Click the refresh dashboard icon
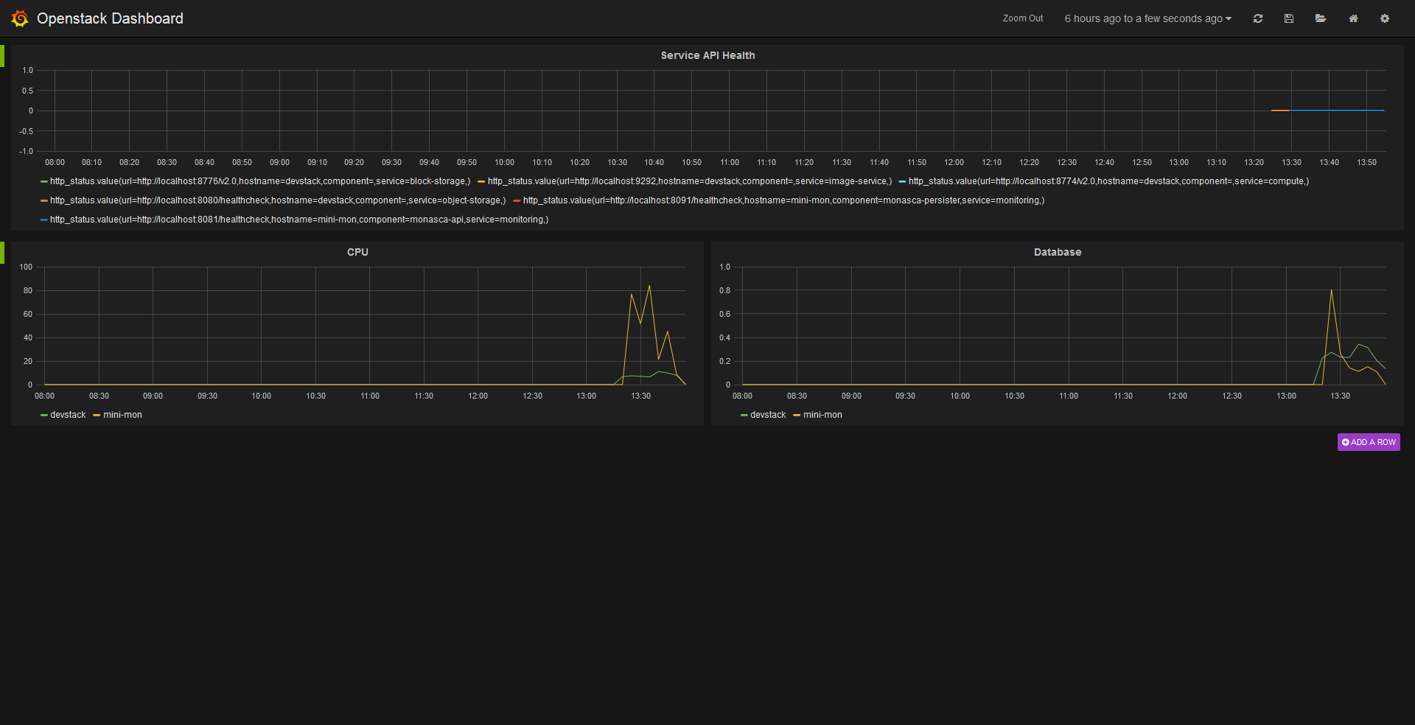Screen dimensions: 1415x725 point(1258,18)
